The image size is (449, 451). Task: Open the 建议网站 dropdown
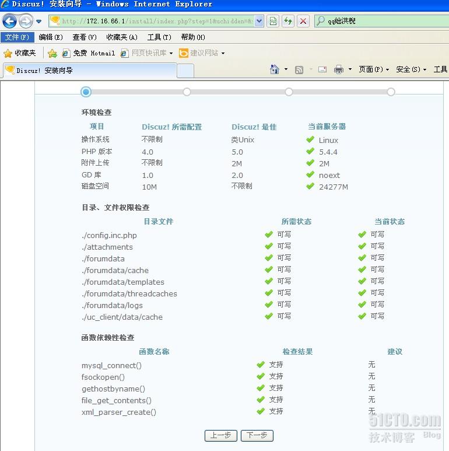tap(202, 53)
